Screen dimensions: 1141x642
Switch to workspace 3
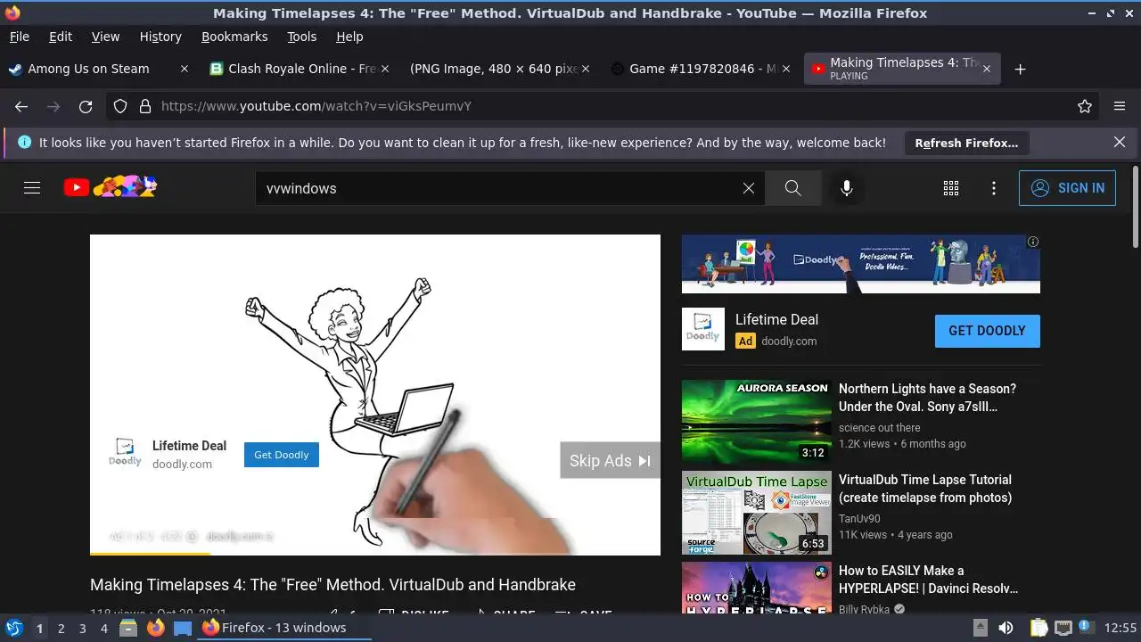point(82,628)
